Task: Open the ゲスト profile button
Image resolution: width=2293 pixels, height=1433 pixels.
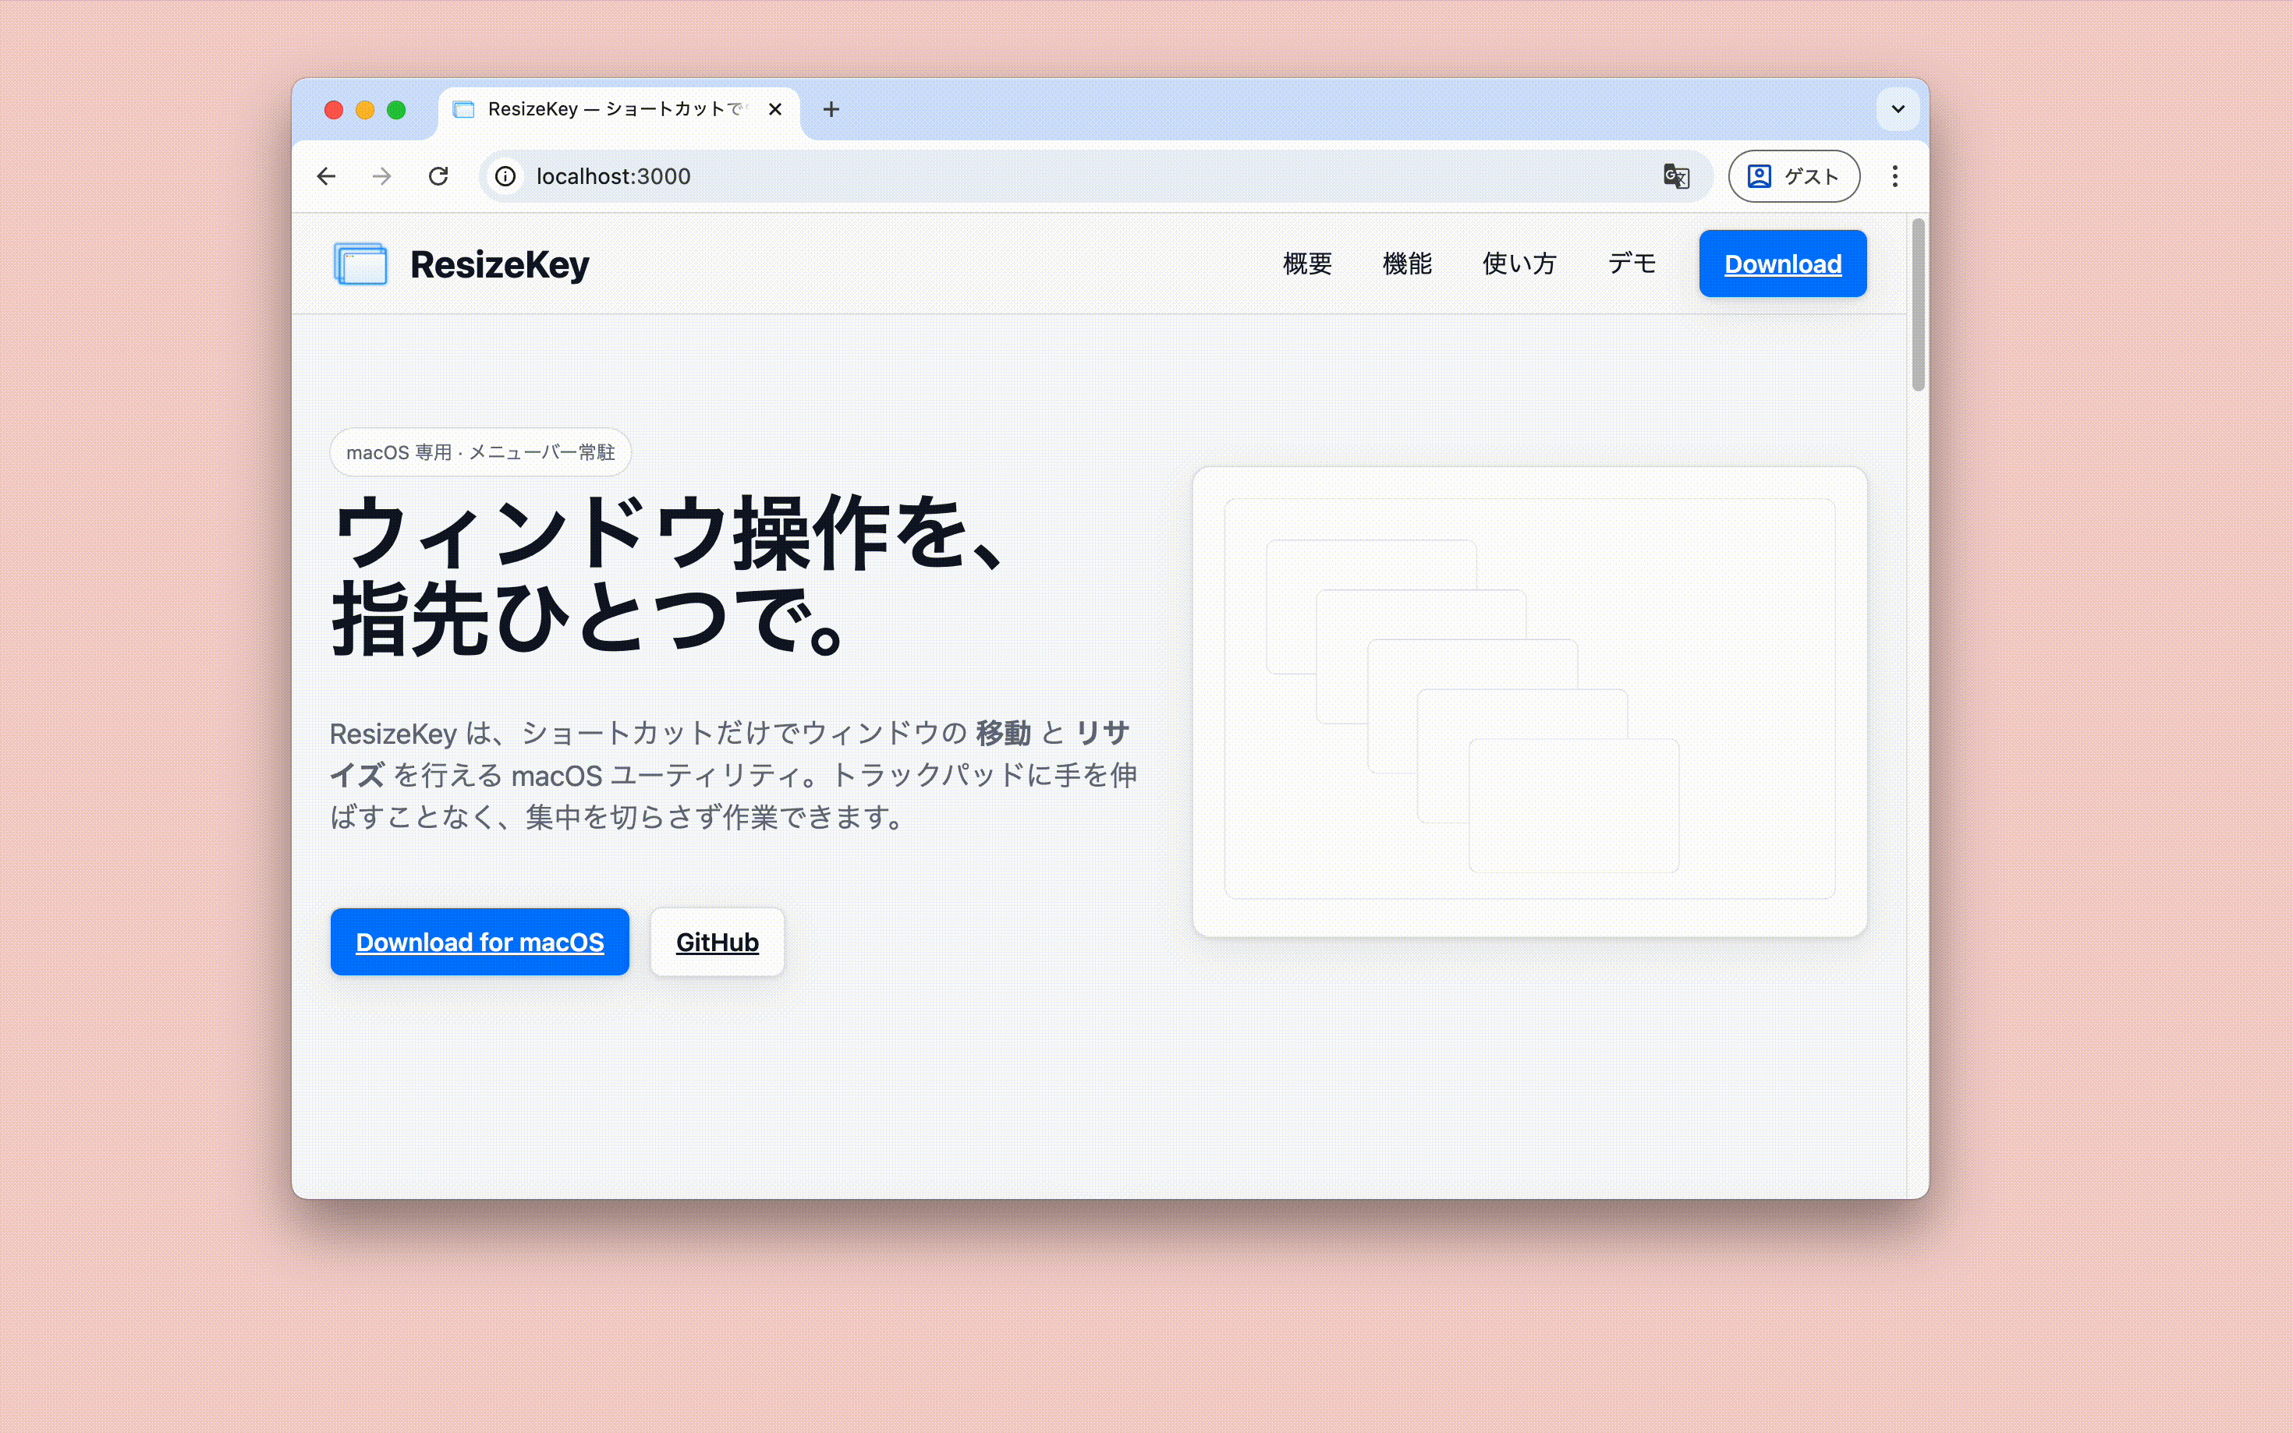Action: 1792,176
